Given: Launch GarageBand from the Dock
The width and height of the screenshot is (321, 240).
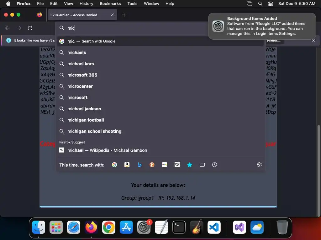Looking at the screenshot, I should point(197,227).
